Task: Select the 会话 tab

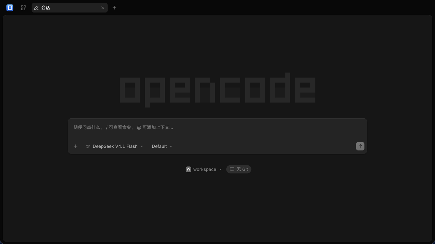Action: [70, 8]
